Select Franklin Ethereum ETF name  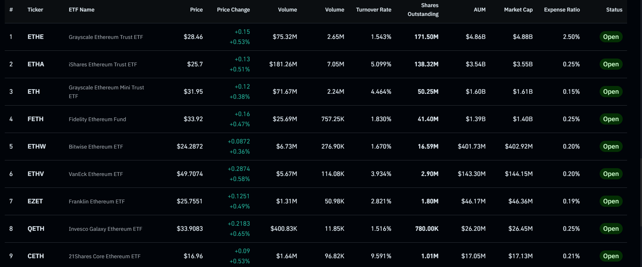point(97,201)
